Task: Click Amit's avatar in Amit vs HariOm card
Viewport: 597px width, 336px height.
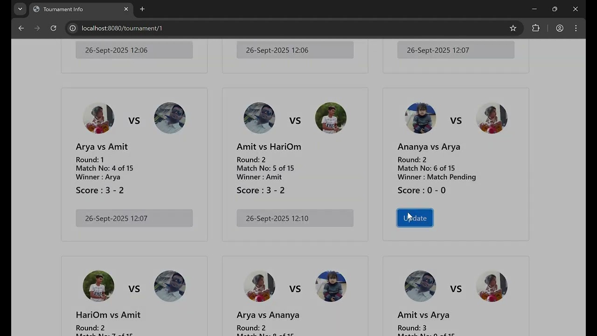Action: tap(259, 118)
